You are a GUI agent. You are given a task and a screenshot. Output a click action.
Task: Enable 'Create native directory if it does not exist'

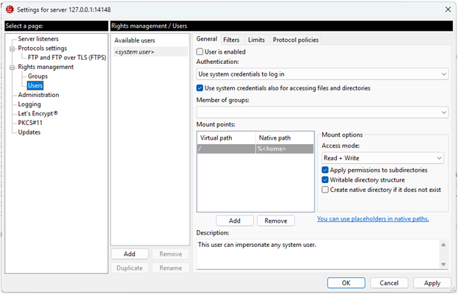coord(325,190)
